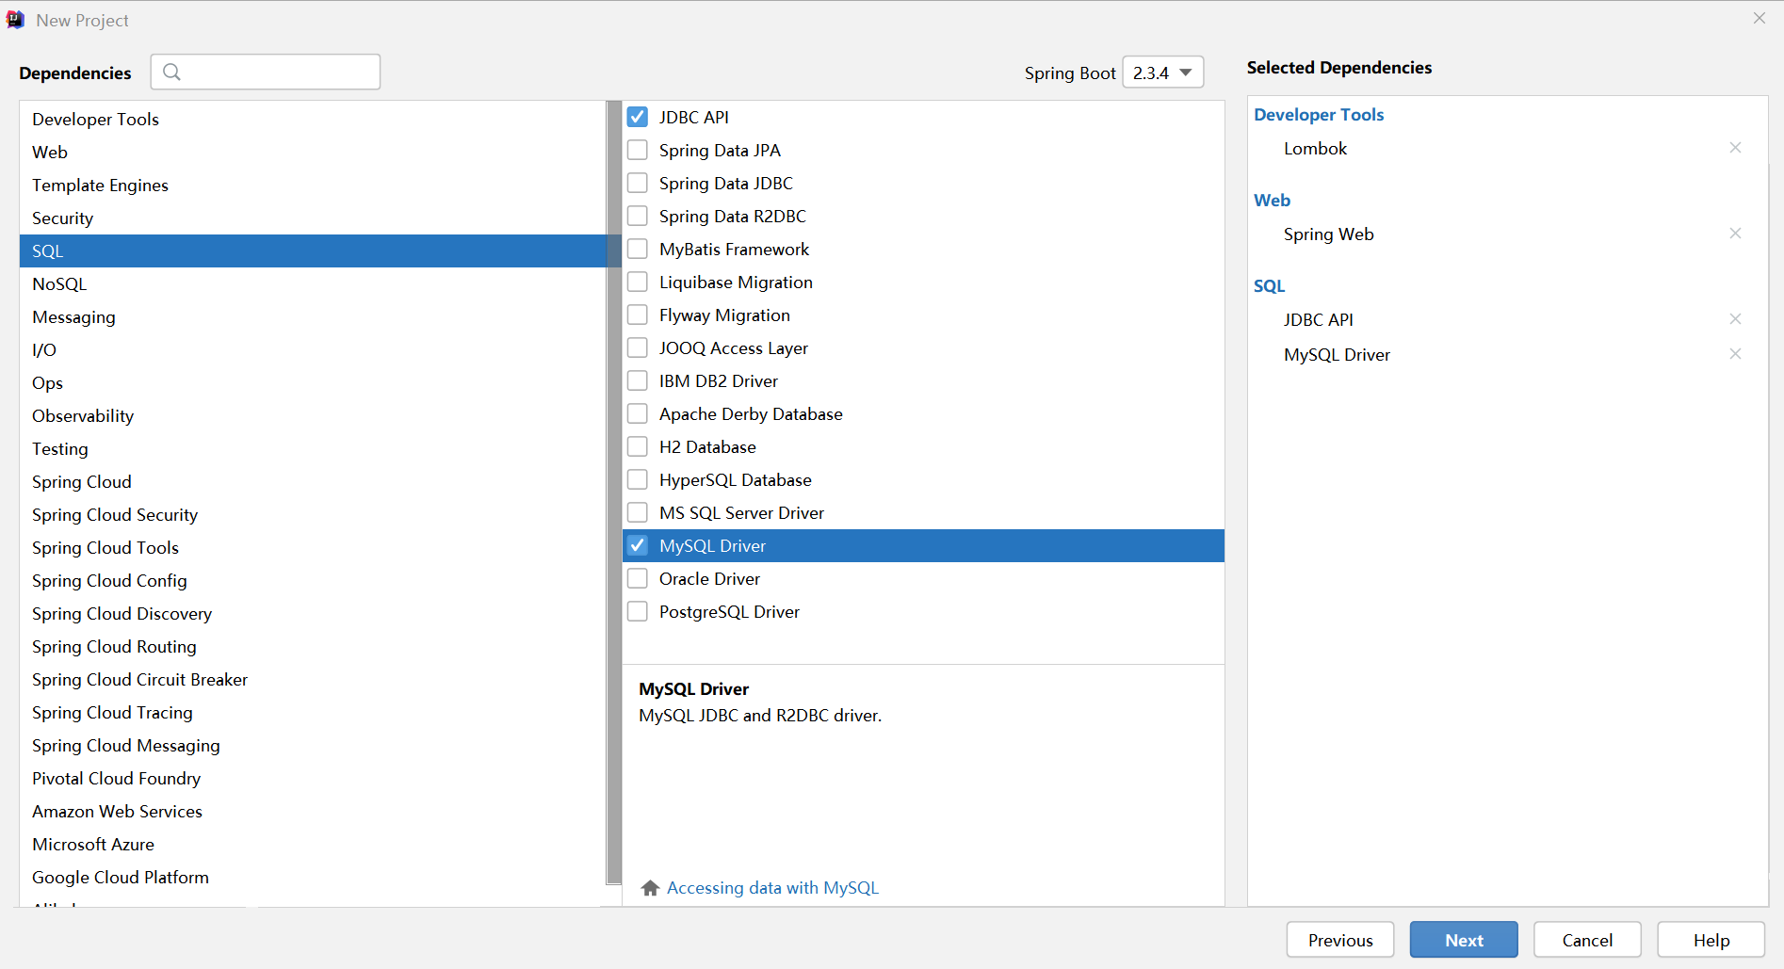Select the NoSQL category
Image resolution: width=1784 pixels, height=969 pixels.
[313, 283]
